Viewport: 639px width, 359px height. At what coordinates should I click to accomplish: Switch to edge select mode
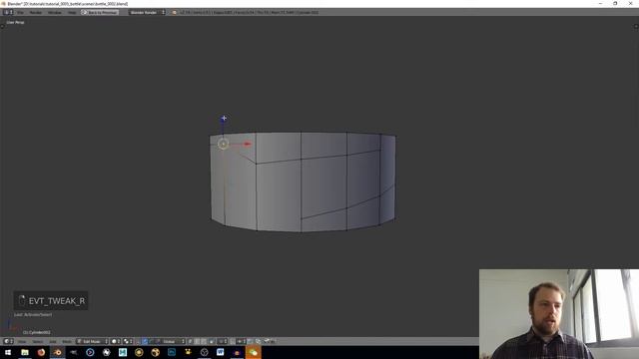click(x=197, y=341)
